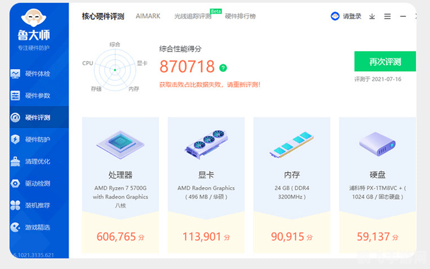Click the 鲁大师 mascot logo
Screen dimensions: 430x269
(x=34, y=18)
